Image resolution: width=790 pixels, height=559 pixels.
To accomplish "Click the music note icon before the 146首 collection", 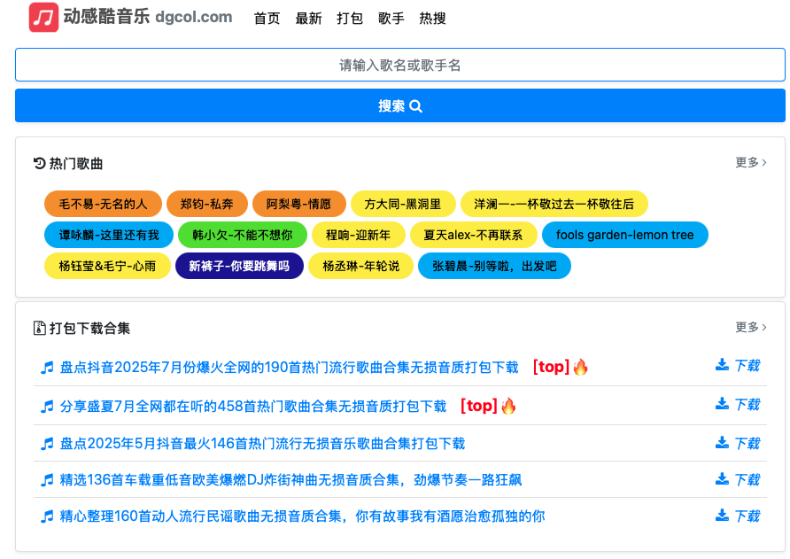I will pyautogui.click(x=47, y=441).
